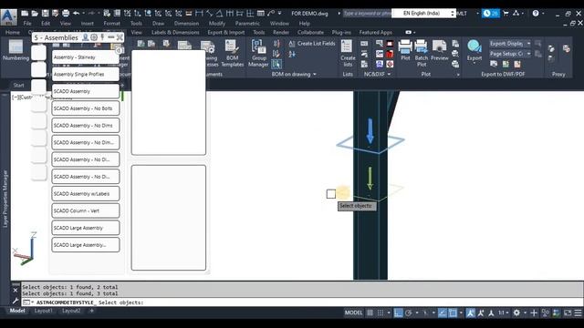Switch to Export & Import ribbon tab
This screenshot has width=584, height=328.
225,33
